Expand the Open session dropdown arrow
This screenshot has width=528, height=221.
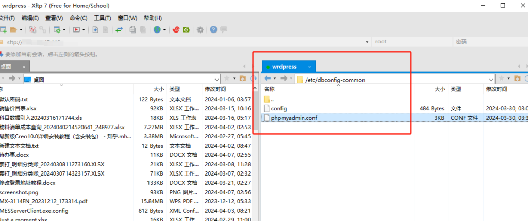pyautogui.click(x=21, y=30)
